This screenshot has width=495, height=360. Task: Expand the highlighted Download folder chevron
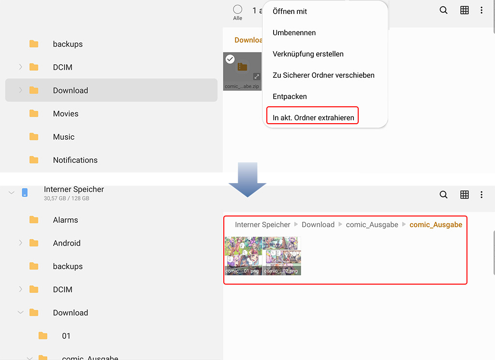(20, 90)
